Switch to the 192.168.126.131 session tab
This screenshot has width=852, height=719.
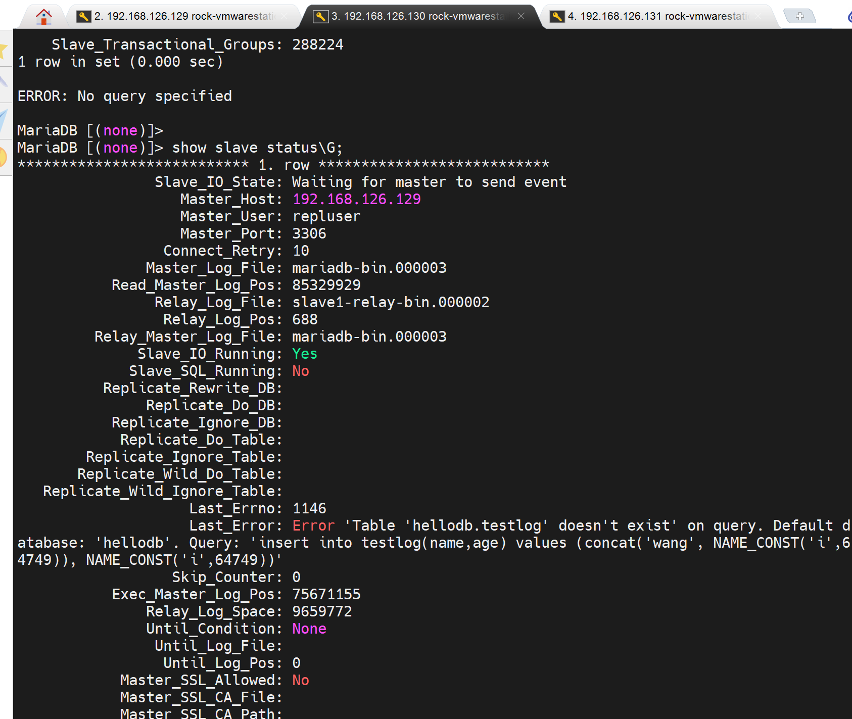click(657, 17)
